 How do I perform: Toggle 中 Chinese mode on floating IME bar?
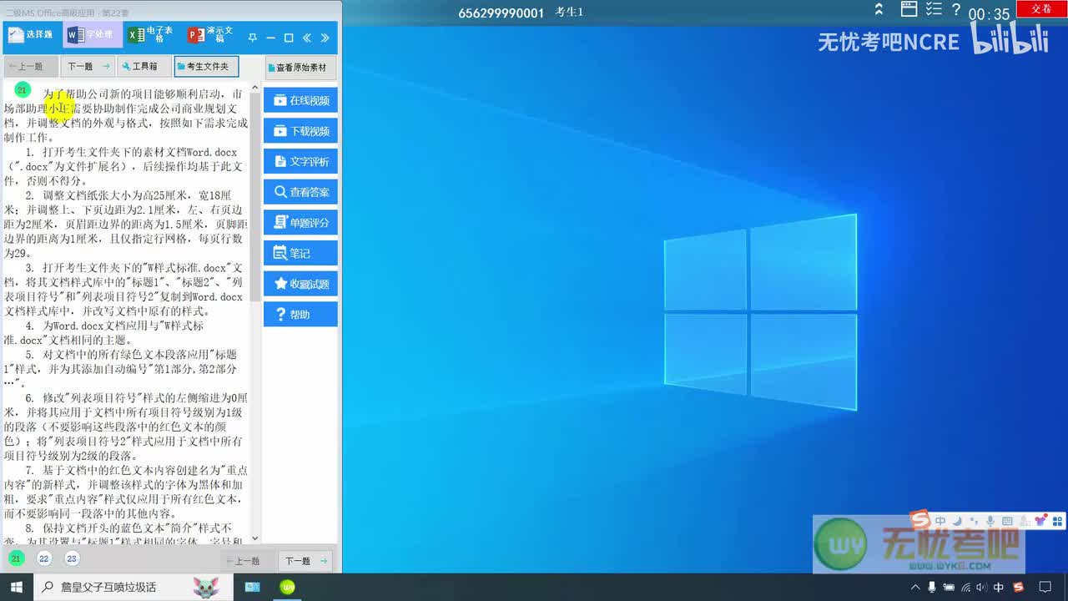[940, 521]
